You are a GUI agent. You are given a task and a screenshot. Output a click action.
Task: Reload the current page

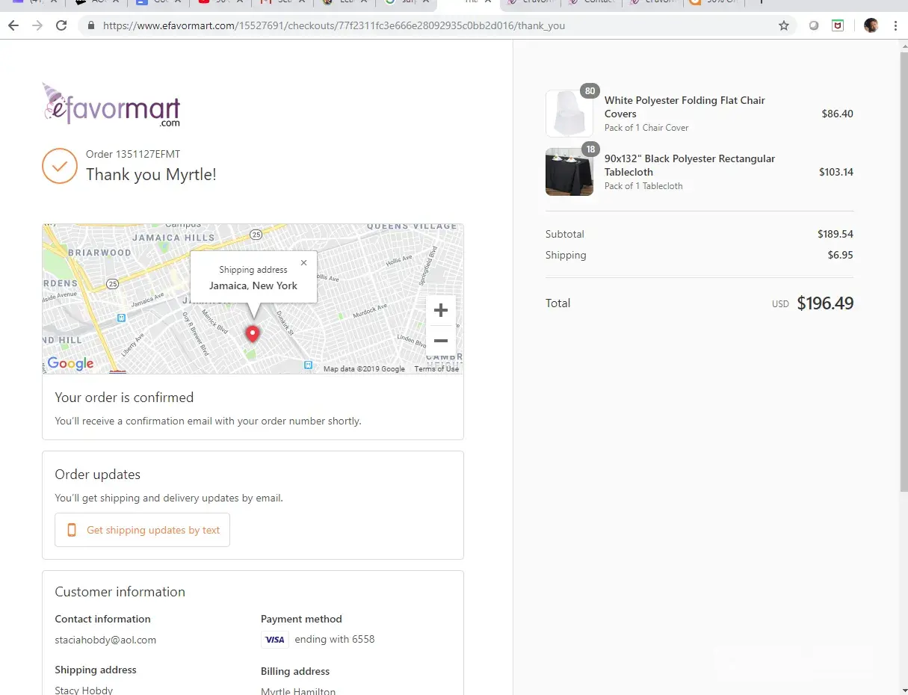(x=62, y=25)
